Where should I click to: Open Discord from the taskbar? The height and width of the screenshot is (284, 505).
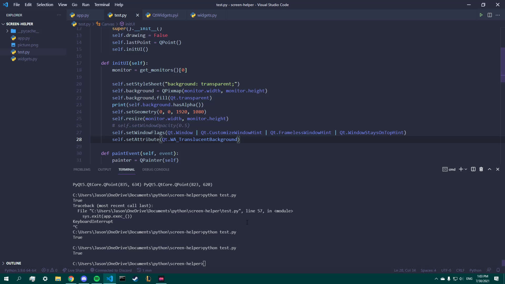click(x=84, y=279)
